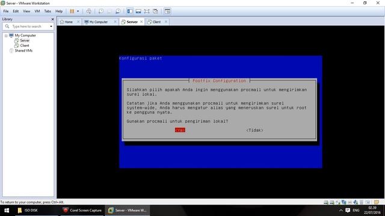Click the library search magnifier icon
Screen dimensions: 385x216
(x=7, y=26)
